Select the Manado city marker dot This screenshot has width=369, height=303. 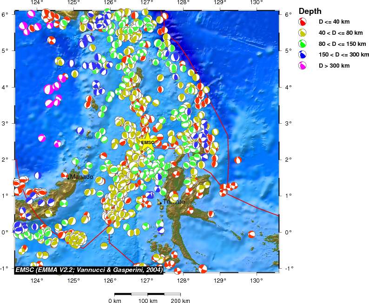(68, 177)
